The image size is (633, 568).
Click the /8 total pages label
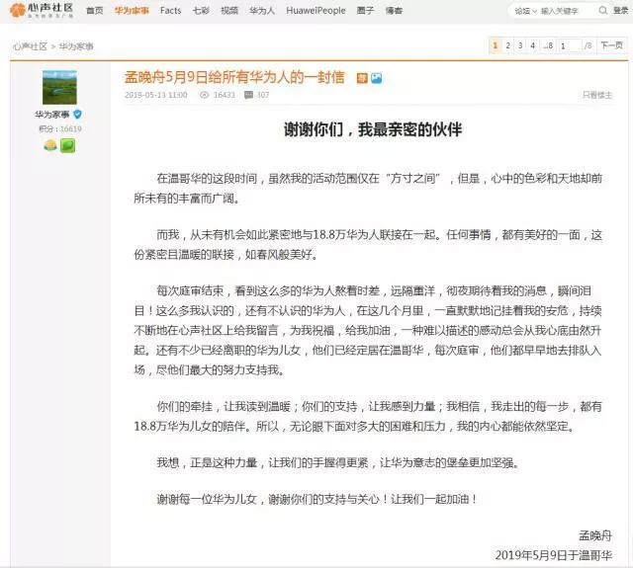[x=588, y=45]
